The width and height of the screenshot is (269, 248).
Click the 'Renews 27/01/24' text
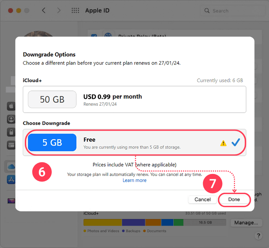[x=100, y=104]
